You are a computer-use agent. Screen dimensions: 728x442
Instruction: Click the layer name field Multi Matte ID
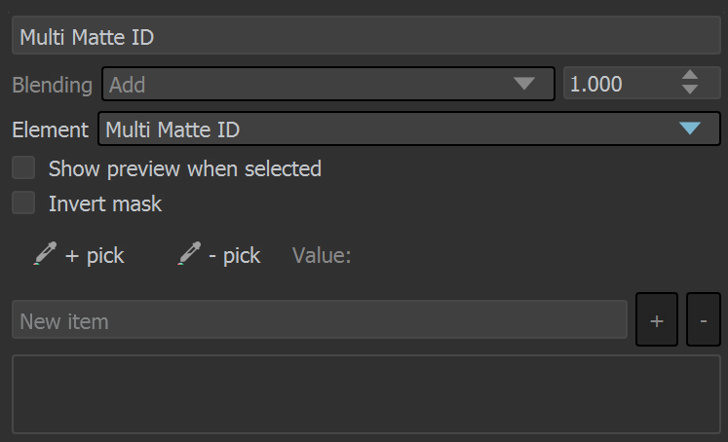point(365,36)
